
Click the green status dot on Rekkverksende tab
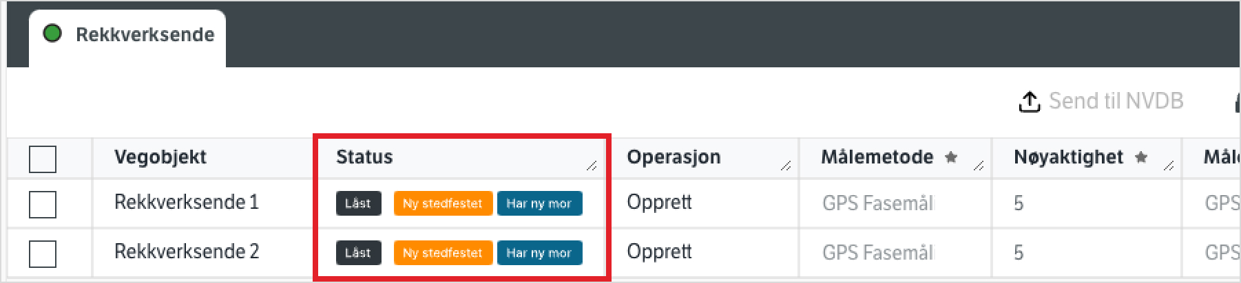pos(52,34)
